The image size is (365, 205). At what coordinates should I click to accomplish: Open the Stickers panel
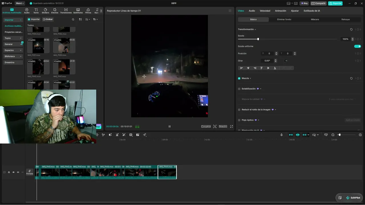(x=45, y=11)
